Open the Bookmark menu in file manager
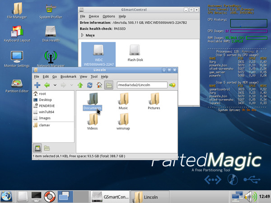Screen dimensions: 271x203 pyautogui.click(x=68, y=77)
